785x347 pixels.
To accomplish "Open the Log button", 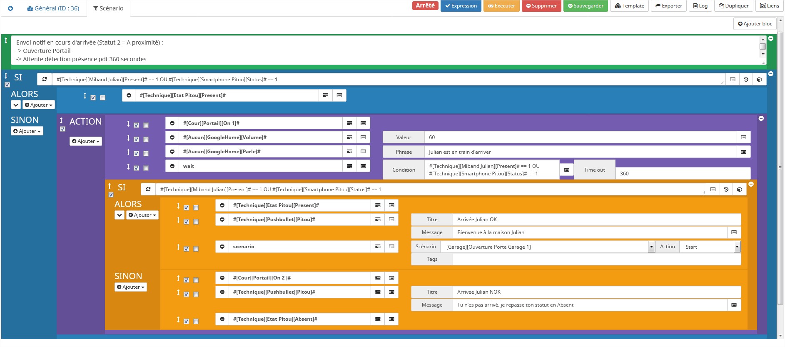I will click(700, 6).
